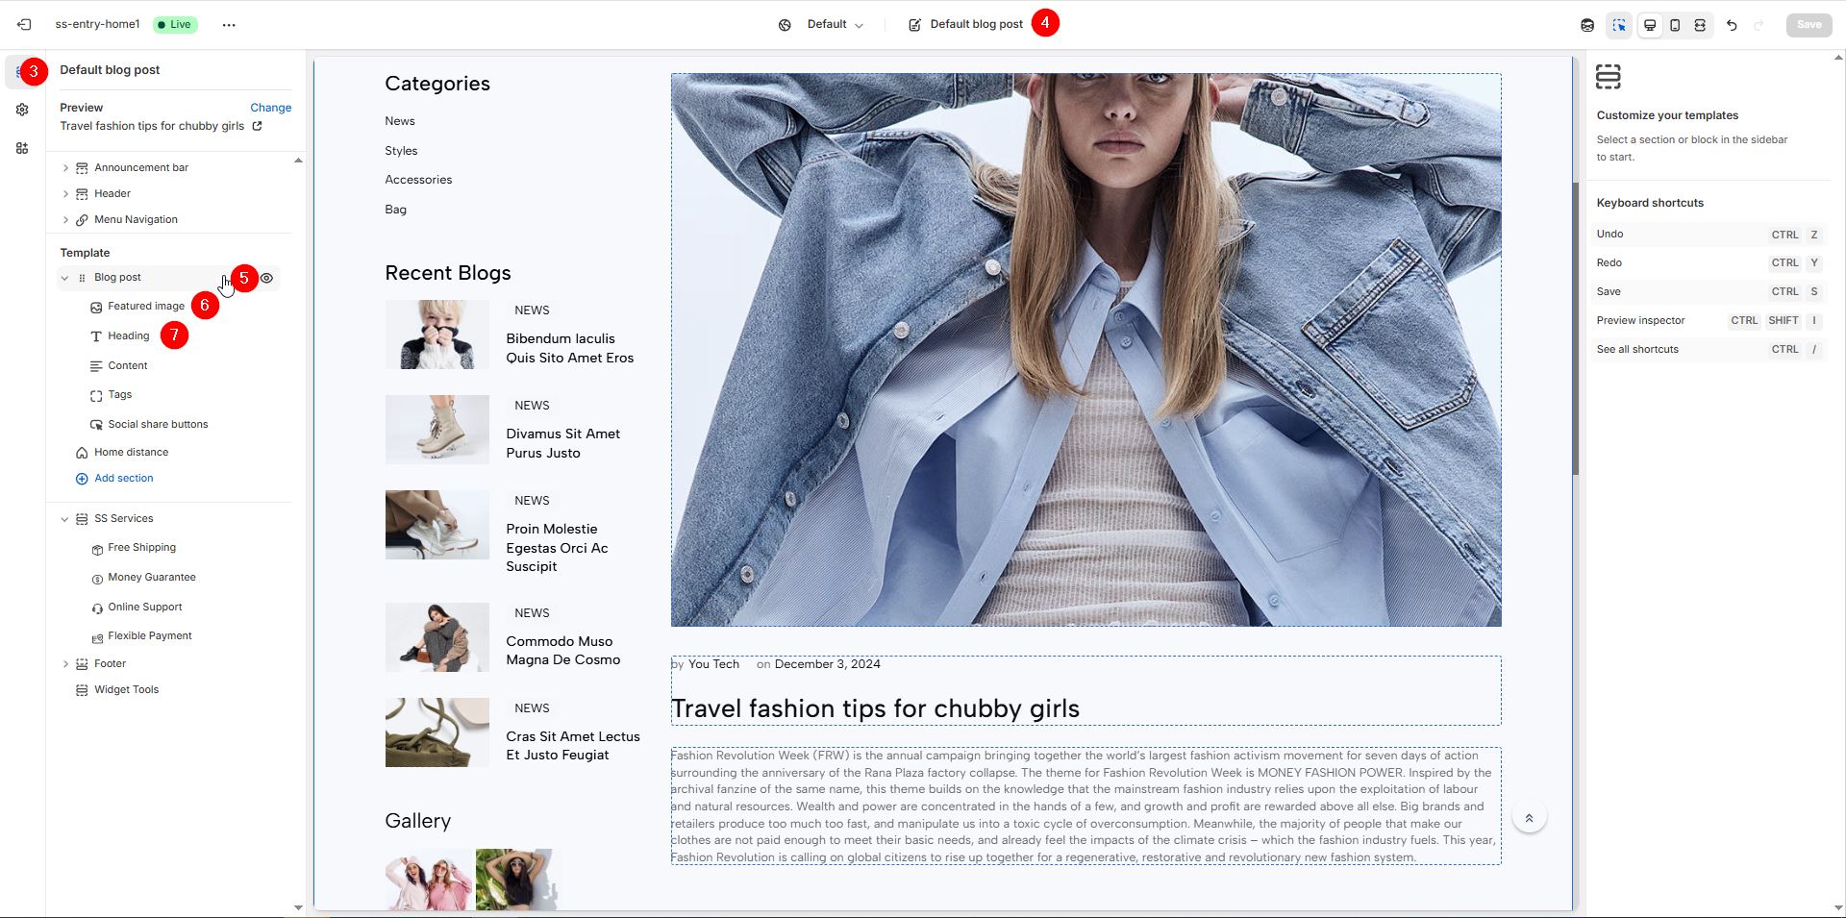Click the preview pane vertical scrollbar

tap(1575, 327)
